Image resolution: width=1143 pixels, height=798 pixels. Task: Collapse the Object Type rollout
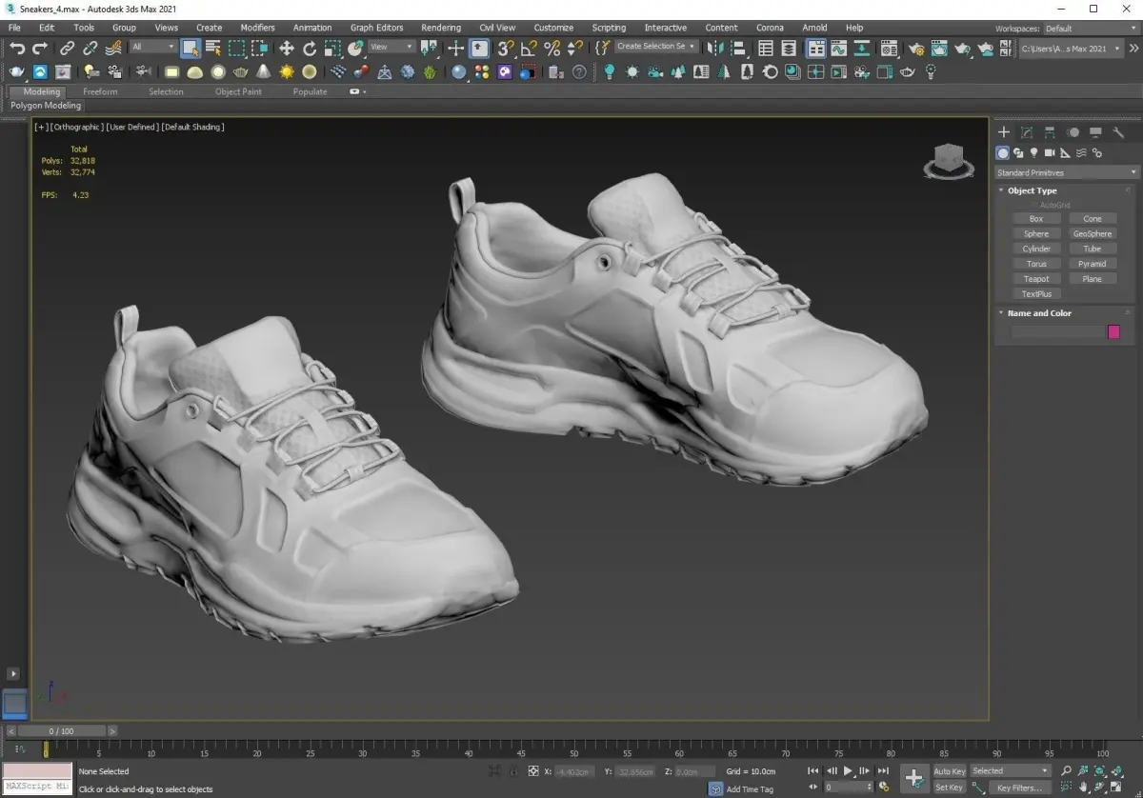click(x=1032, y=190)
